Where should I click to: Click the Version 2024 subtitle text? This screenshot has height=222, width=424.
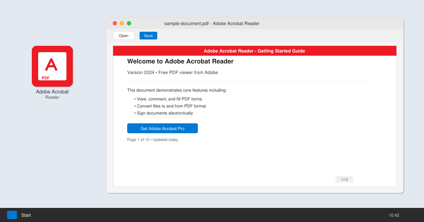[172, 73]
